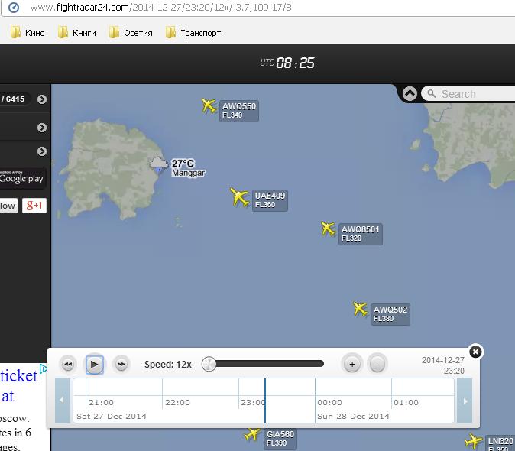Select the LNI320 aircraft icon
The height and width of the screenshot is (451, 515).
473,441
